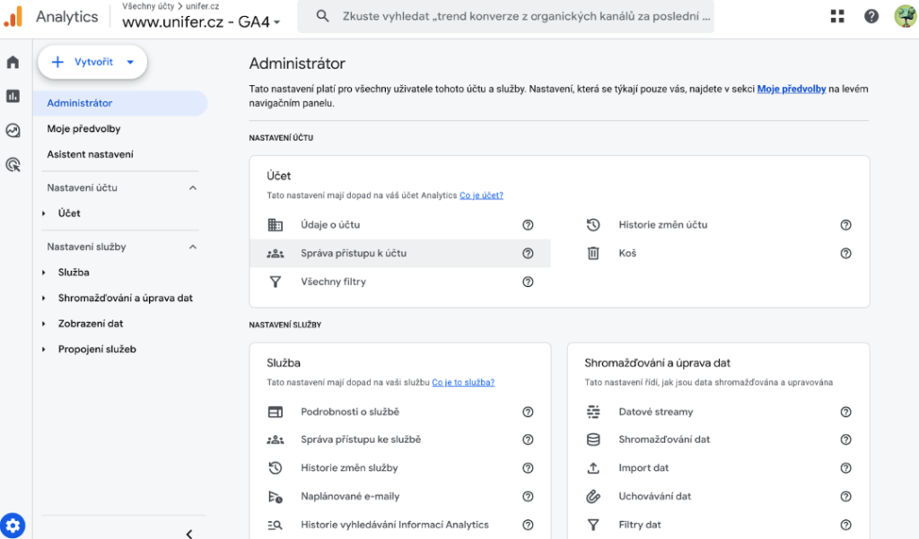The image size is (919, 539).
Task: Click the blue Admin gear icon
Action: tap(13, 526)
